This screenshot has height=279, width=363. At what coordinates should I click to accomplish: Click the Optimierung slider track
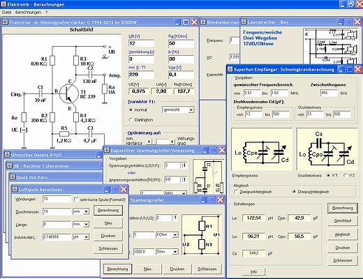[x=161, y=141]
